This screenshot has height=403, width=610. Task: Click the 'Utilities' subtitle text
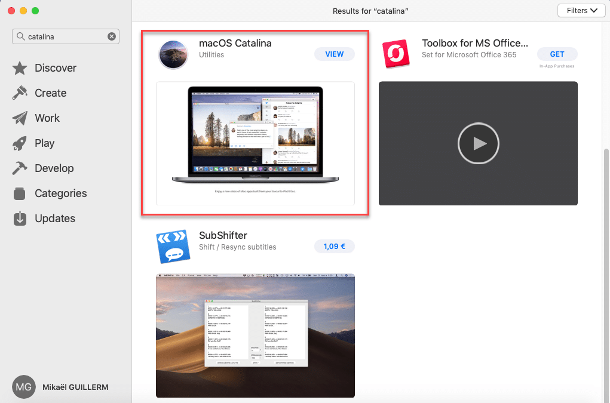coord(211,55)
